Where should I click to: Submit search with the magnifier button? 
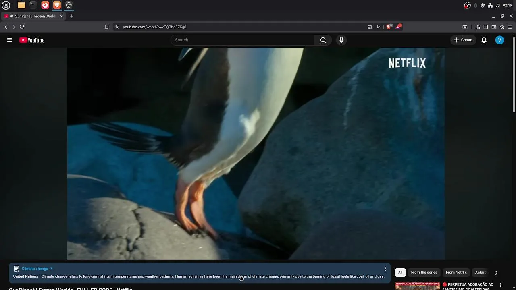(323, 40)
